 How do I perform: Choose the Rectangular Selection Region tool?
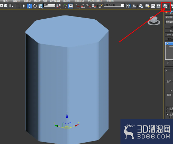(17, 6)
